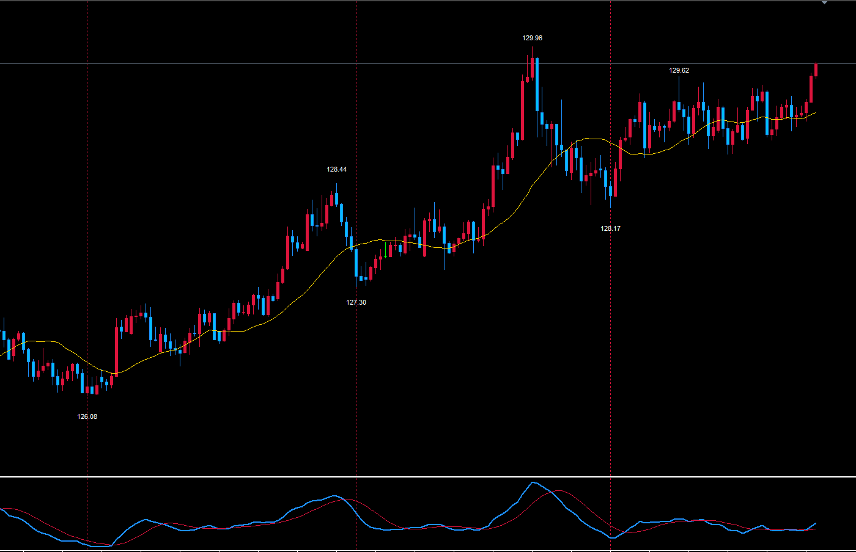Image resolution: width=856 pixels, height=552 pixels.
Task: Click the 129.62 price label
Action: [x=679, y=70]
